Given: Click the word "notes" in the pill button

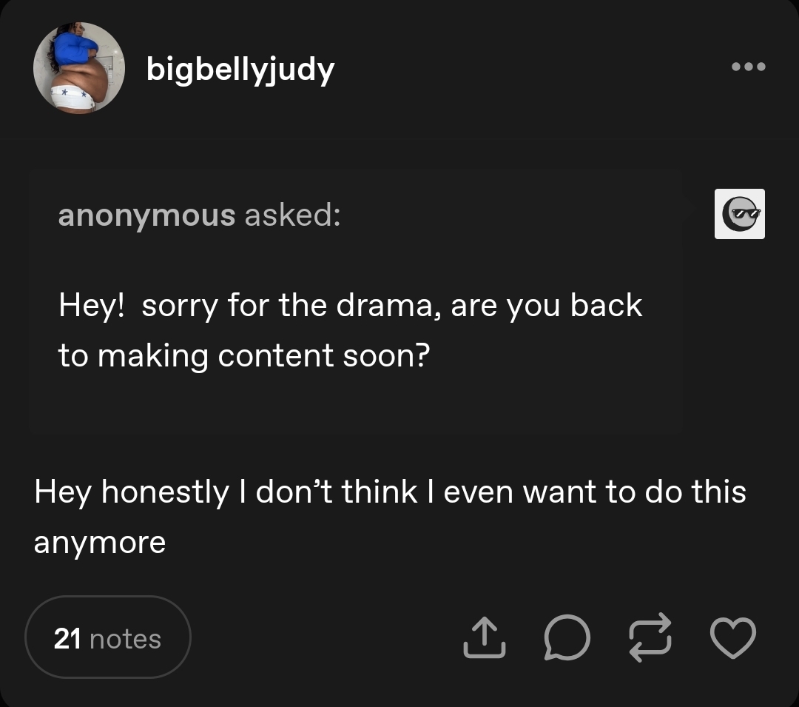Looking at the screenshot, I should (x=125, y=639).
